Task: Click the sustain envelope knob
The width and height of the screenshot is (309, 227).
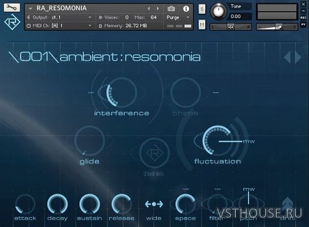Action: (x=90, y=203)
